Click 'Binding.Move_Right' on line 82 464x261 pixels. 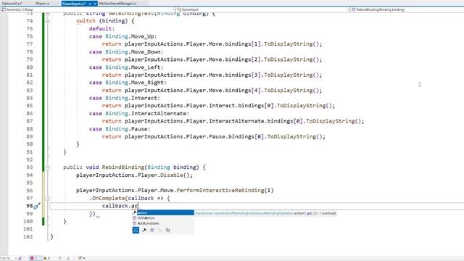pyautogui.click(x=134, y=83)
